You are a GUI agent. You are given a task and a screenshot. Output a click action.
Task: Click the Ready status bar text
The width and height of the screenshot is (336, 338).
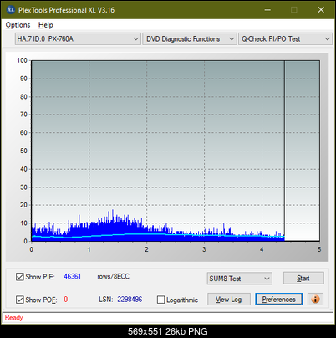(x=13, y=318)
